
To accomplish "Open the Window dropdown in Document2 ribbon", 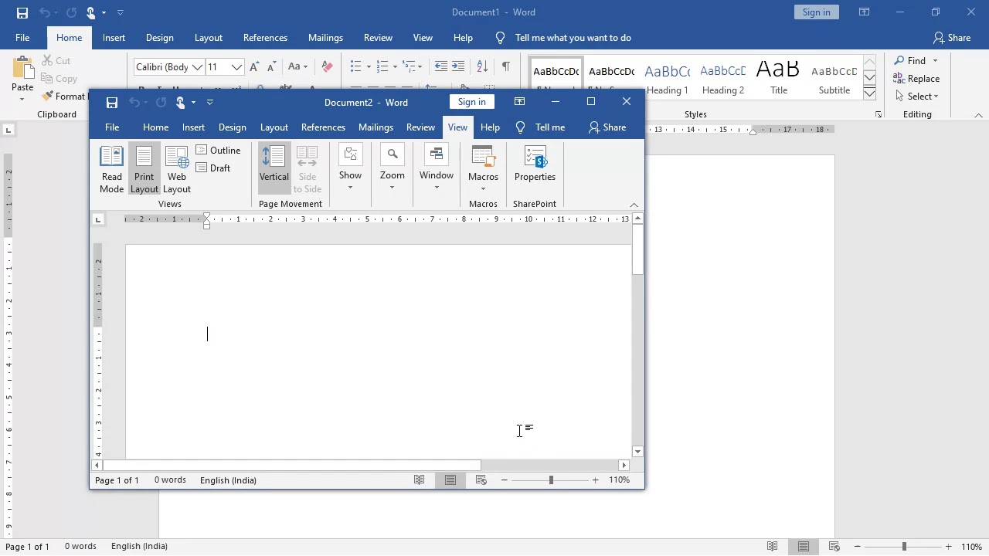I will [x=437, y=169].
